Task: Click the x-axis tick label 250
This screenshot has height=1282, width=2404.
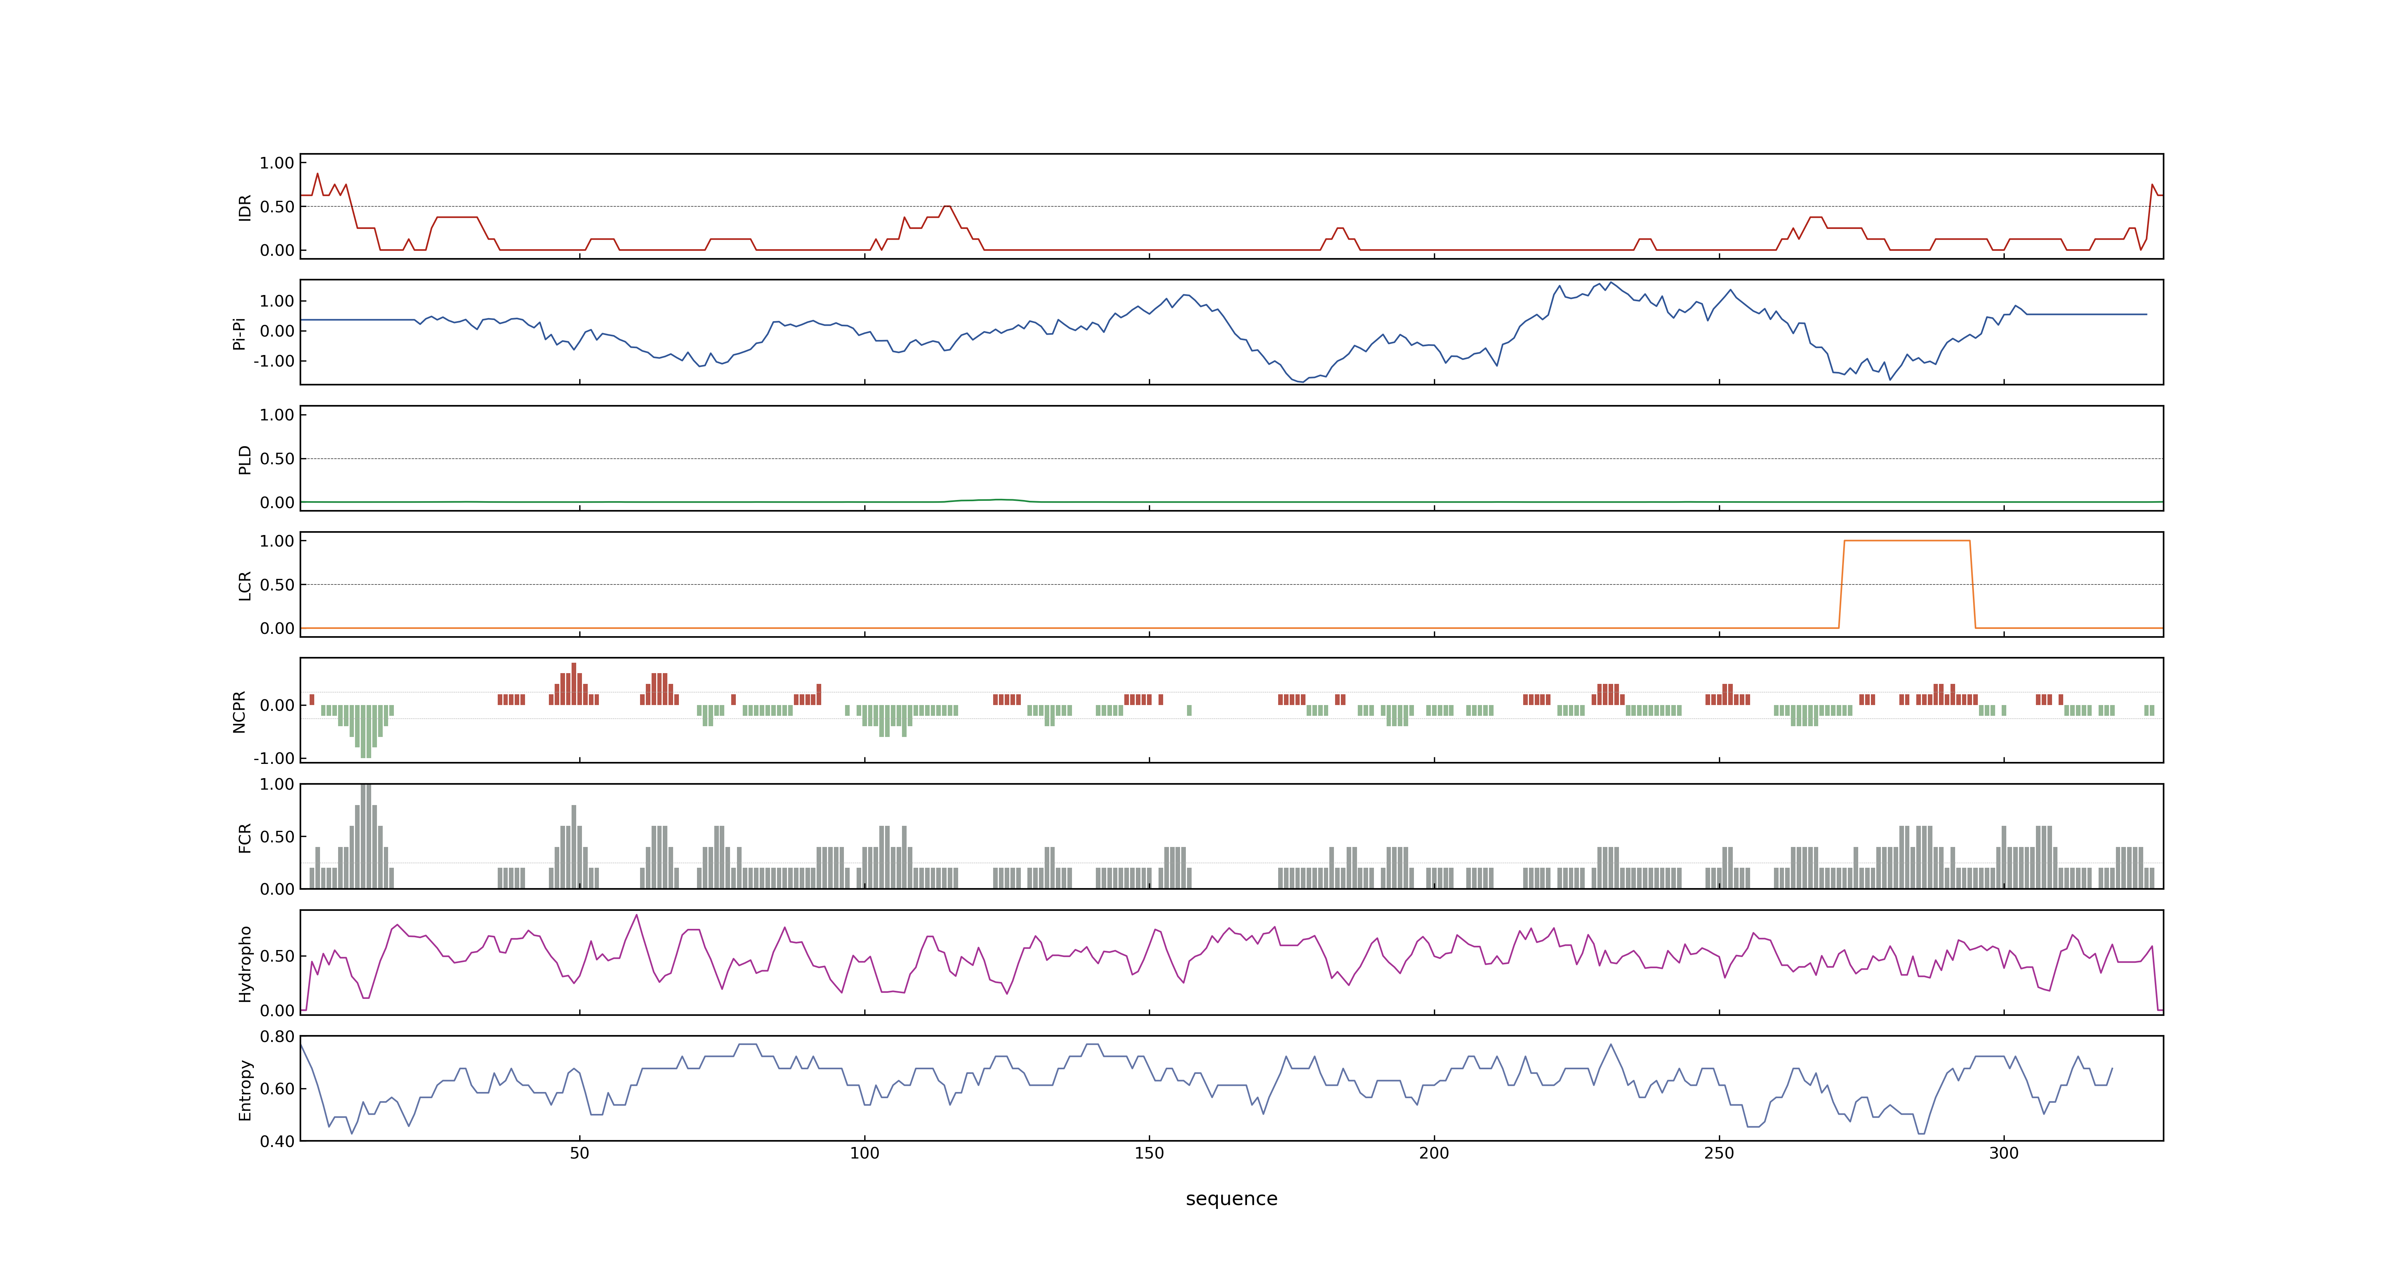Action: 1719,1152
